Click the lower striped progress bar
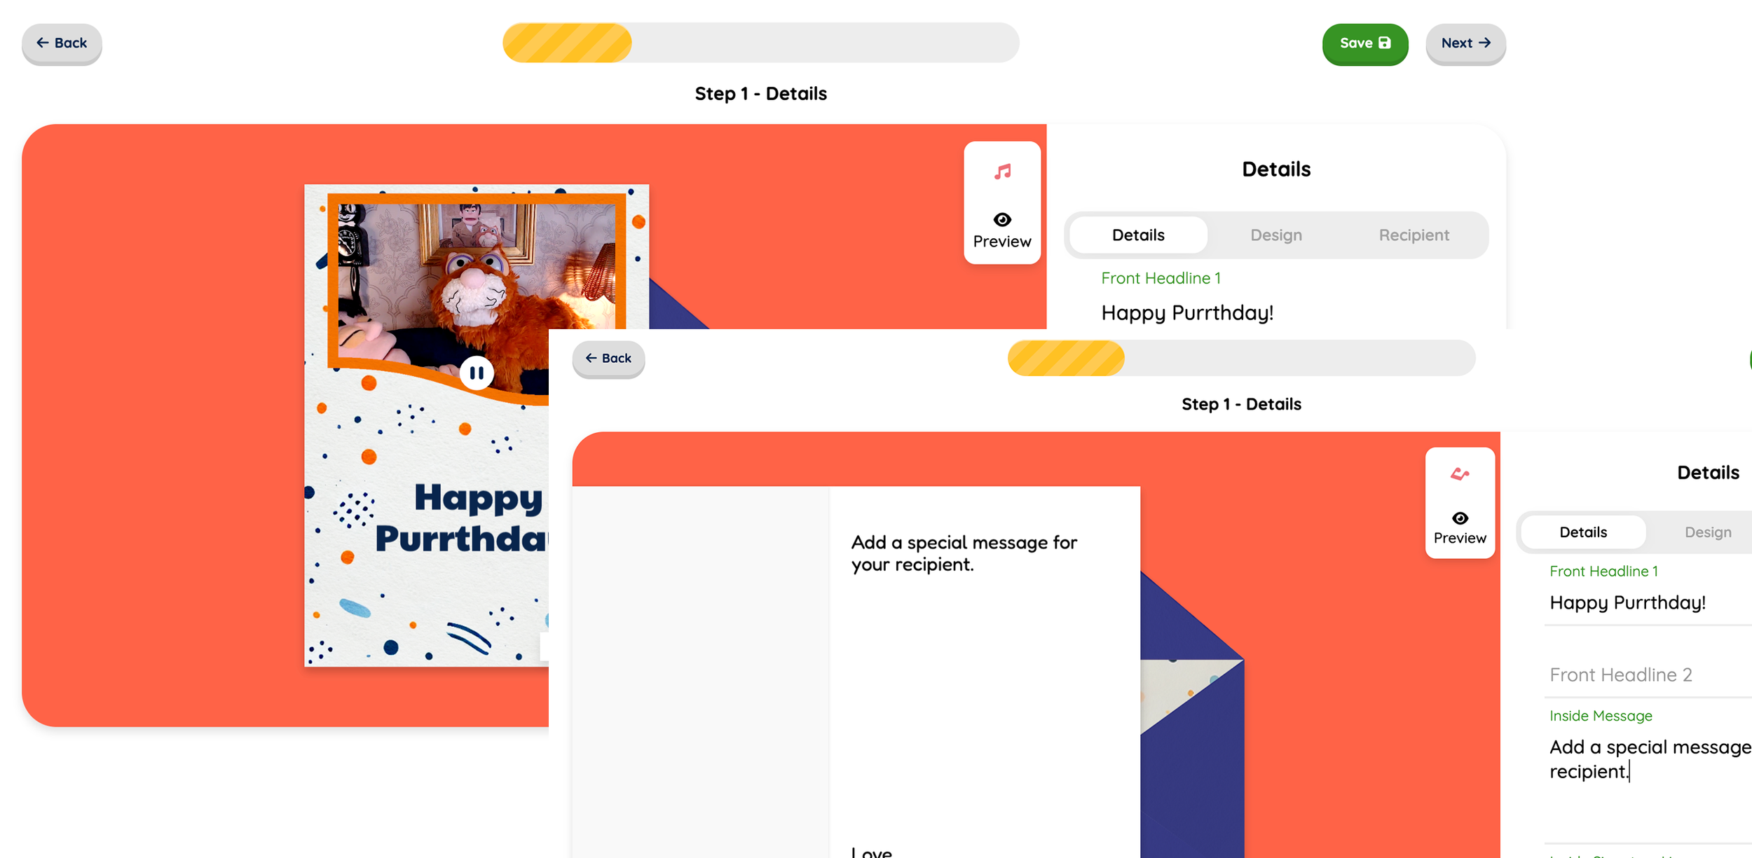 pos(1241,358)
